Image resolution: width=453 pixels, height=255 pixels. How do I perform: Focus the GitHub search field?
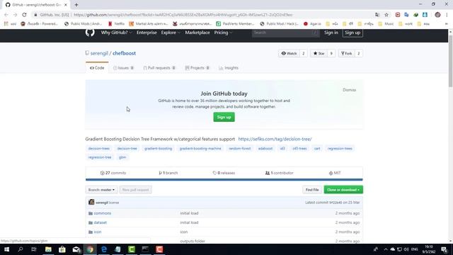coord(285,33)
